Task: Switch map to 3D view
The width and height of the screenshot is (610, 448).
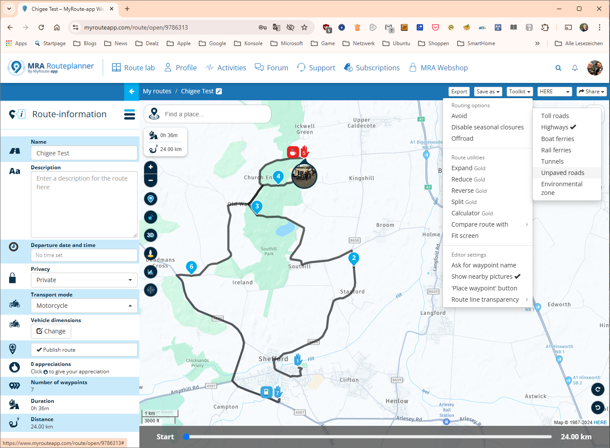Action: coord(151,235)
